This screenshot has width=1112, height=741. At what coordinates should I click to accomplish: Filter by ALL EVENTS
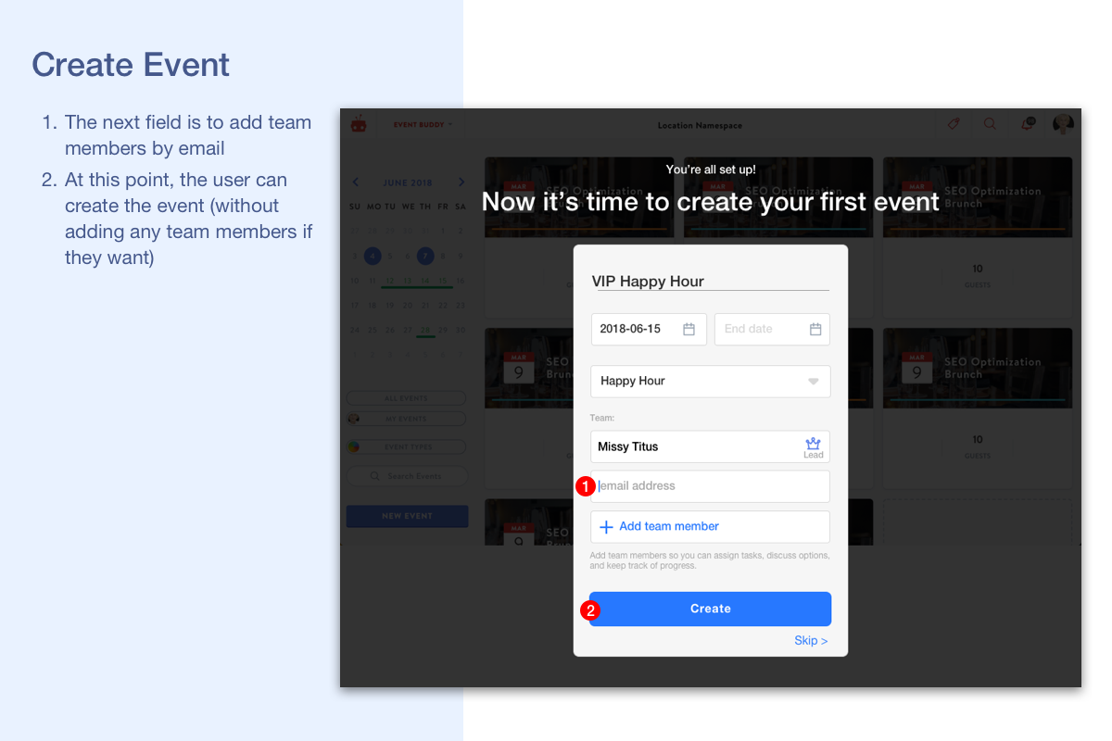[x=406, y=398]
